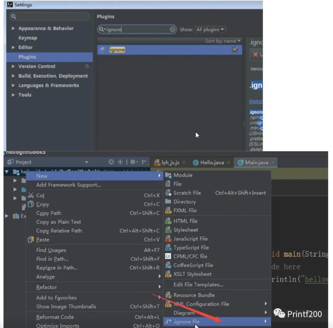Click the Directory folder icon in submenu
The width and height of the screenshot is (333, 328).
(x=168, y=201)
